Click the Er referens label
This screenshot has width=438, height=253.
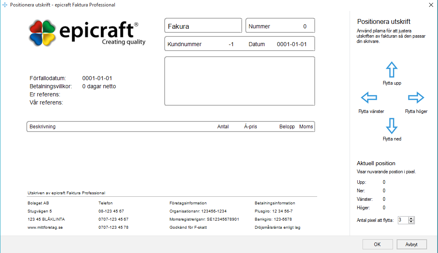(45, 94)
